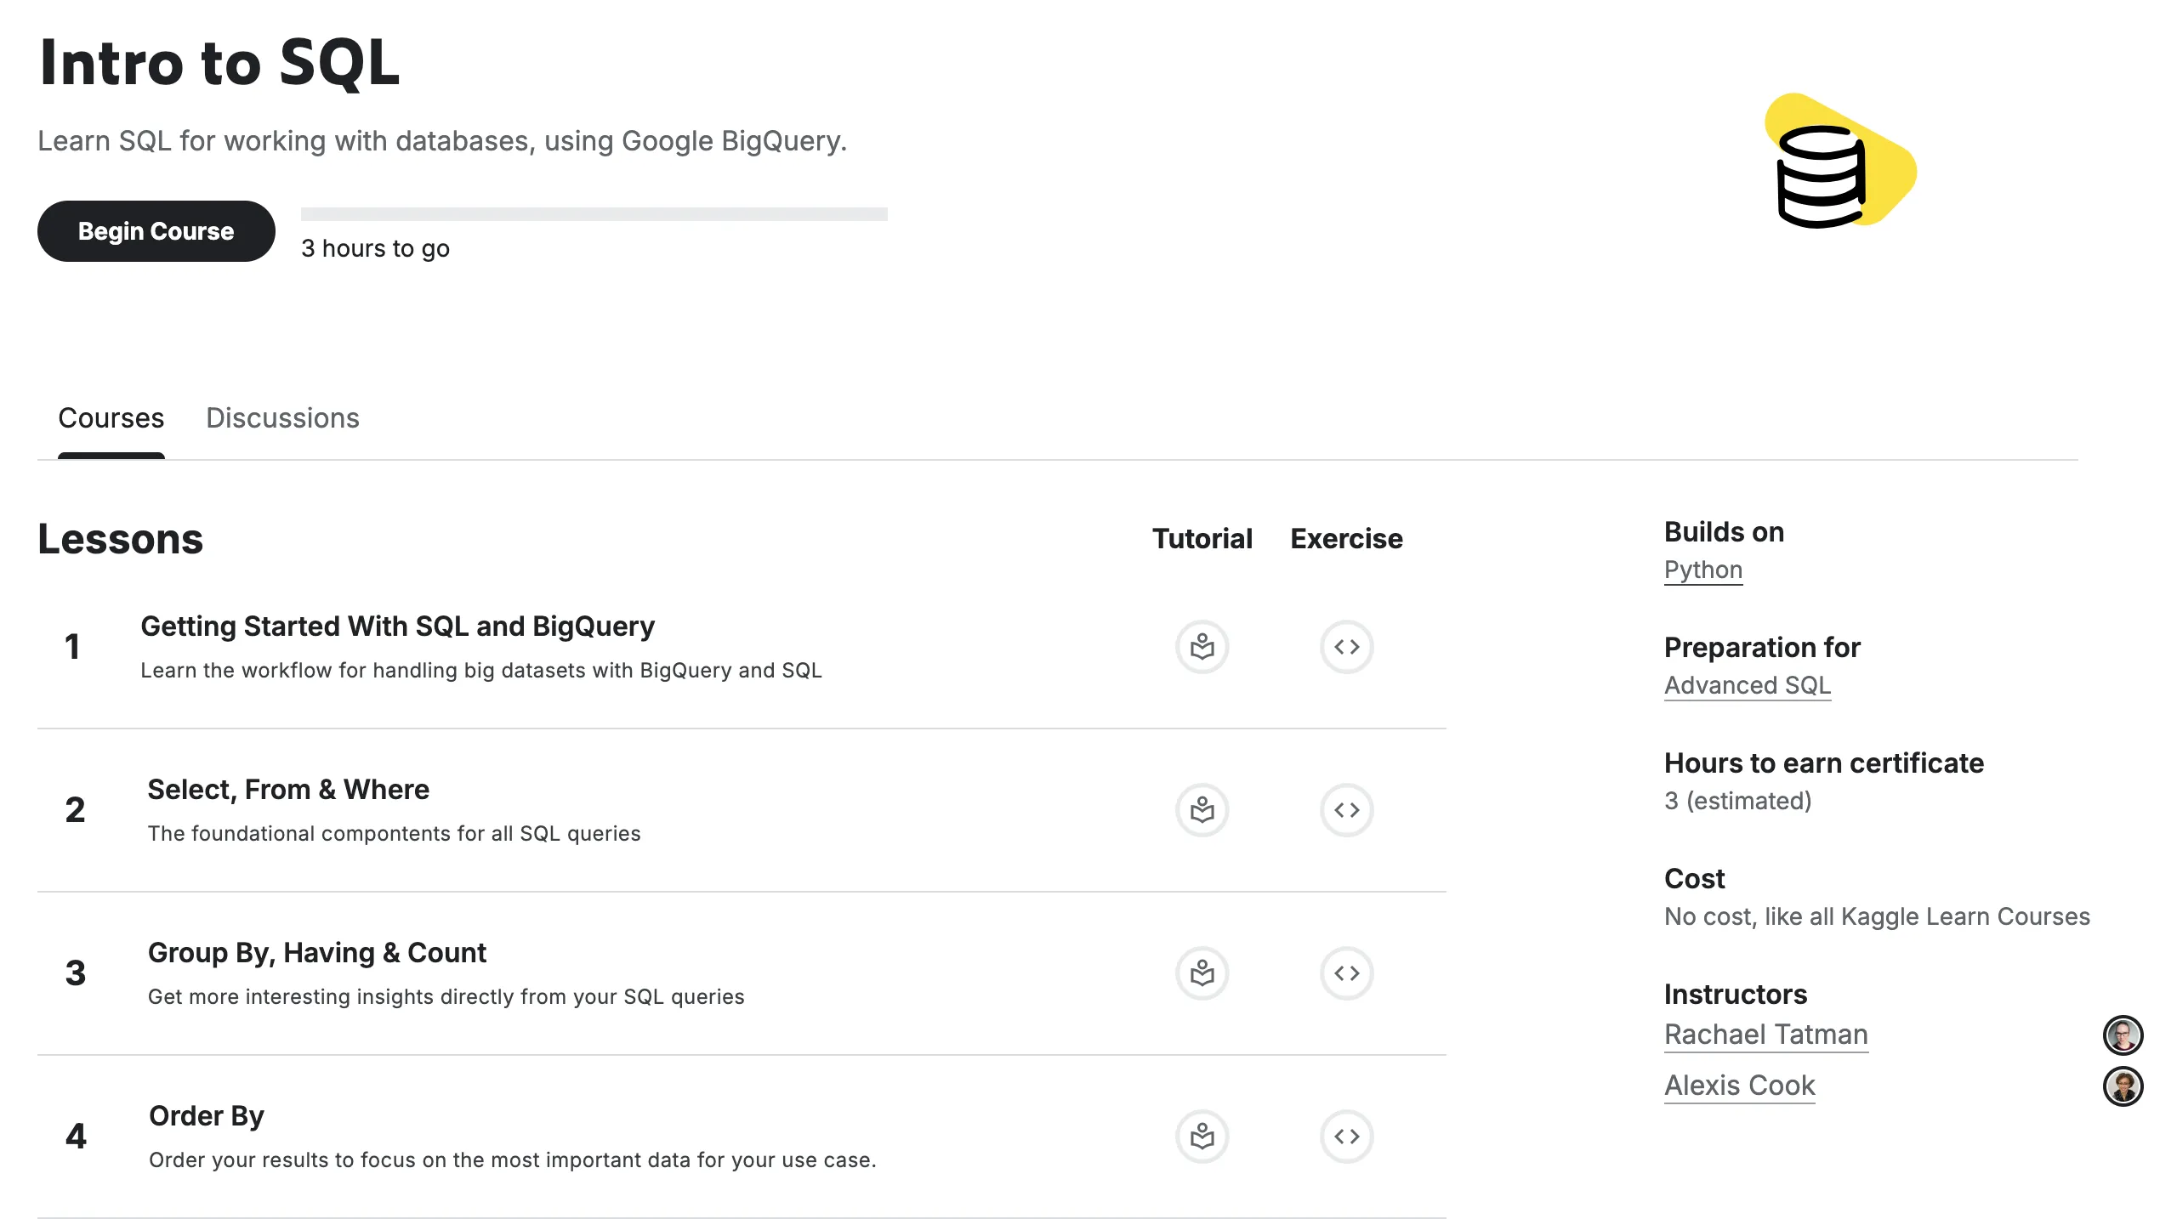Viewport: 2177px width, 1219px height.
Task: Open the Select, From & Where exercise icon
Action: click(1346, 809)
